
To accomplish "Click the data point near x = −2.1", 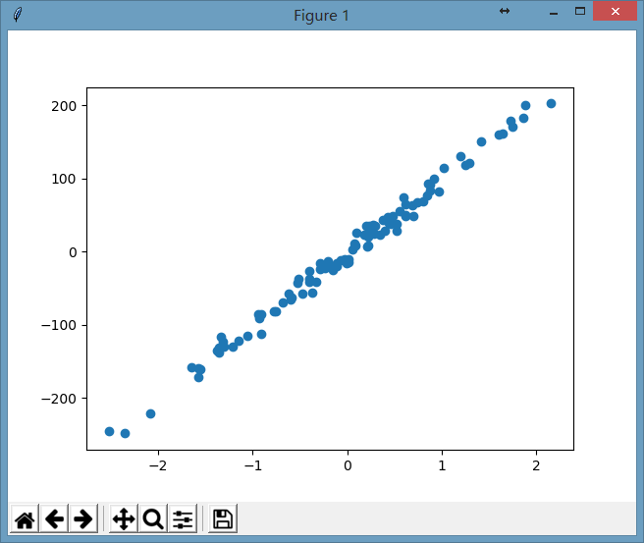I will [151, 413].
